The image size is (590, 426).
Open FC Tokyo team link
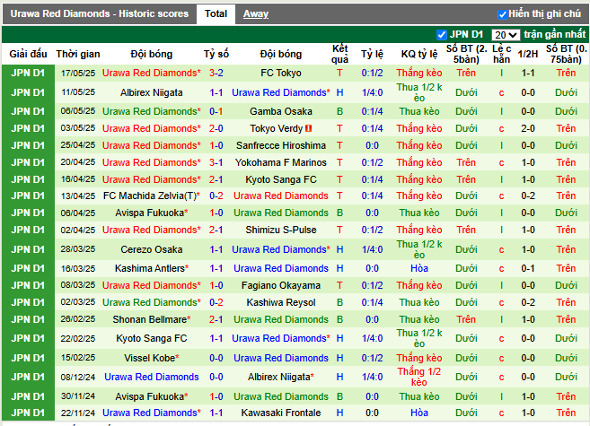click(281, 73)
